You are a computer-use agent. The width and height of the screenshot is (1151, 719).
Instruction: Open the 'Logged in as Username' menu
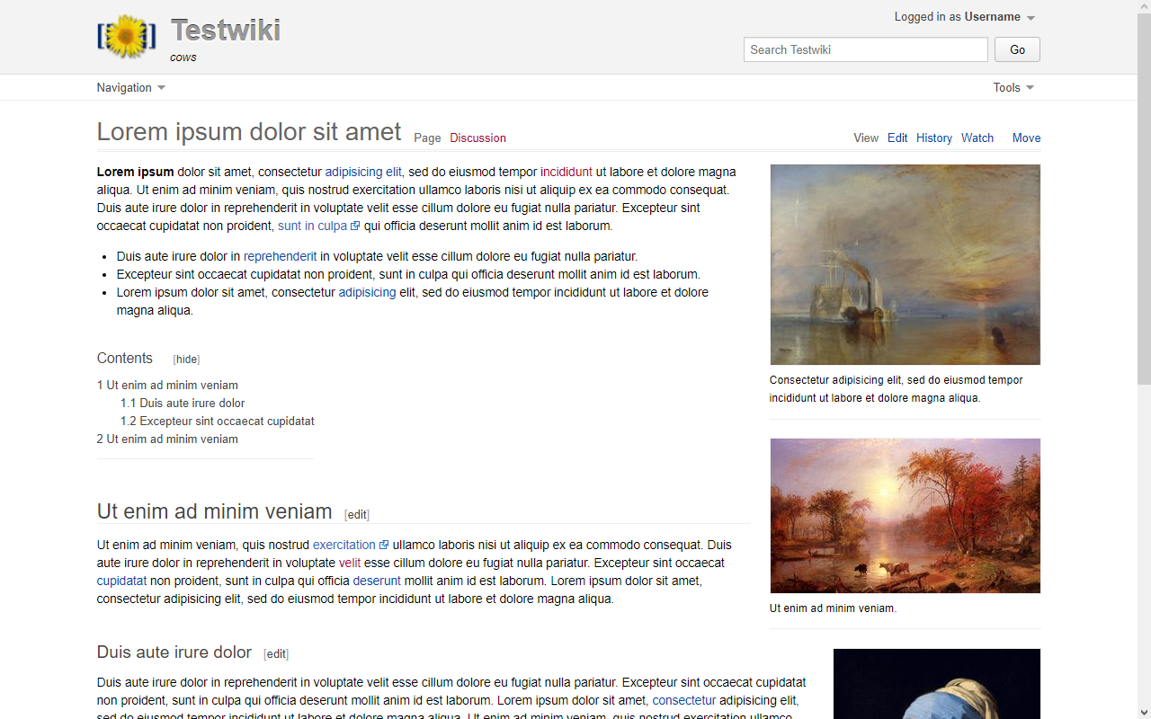965,17
